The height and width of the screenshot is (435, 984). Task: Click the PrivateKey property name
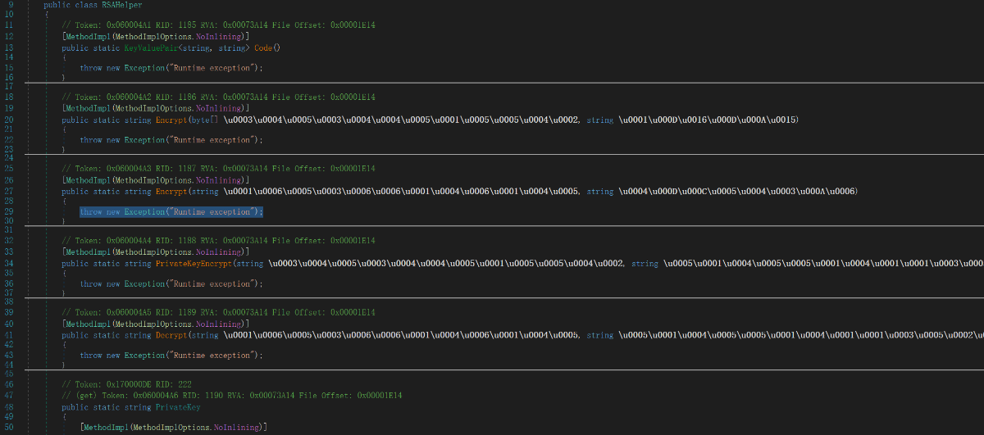pyautogui.click(x=178, y=407)
